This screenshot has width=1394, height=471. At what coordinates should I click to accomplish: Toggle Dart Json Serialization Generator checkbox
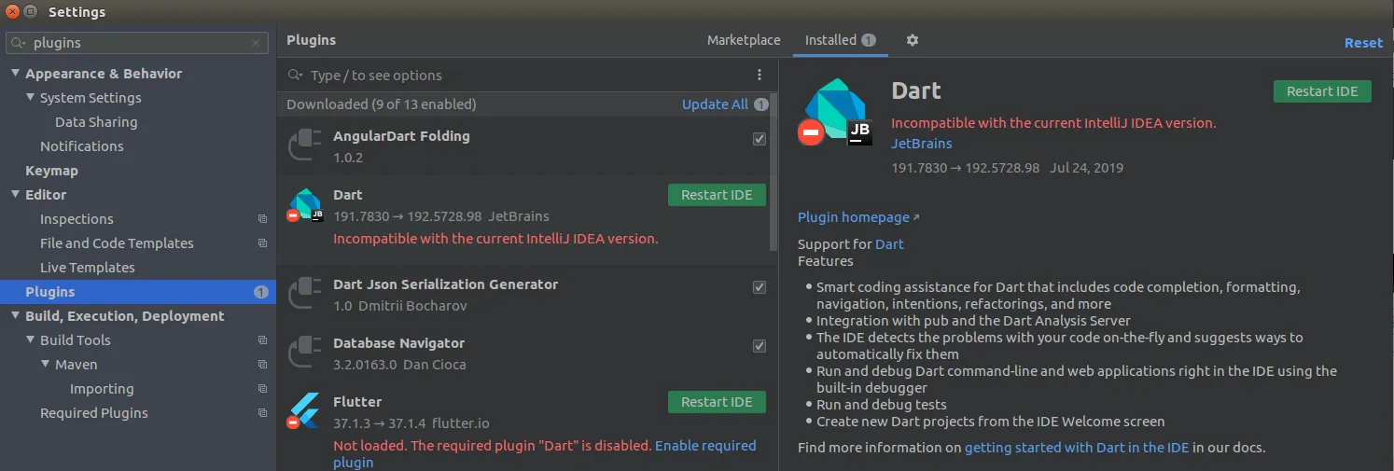tap(760, 287)
